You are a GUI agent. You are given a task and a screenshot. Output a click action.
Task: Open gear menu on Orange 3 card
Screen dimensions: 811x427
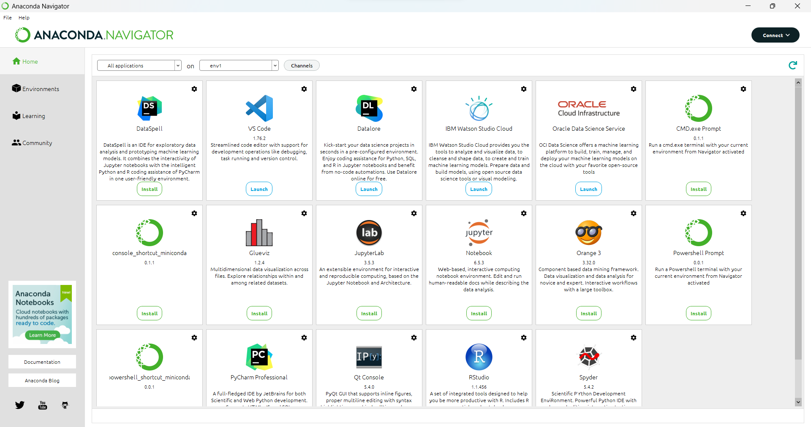coord(634,213)
